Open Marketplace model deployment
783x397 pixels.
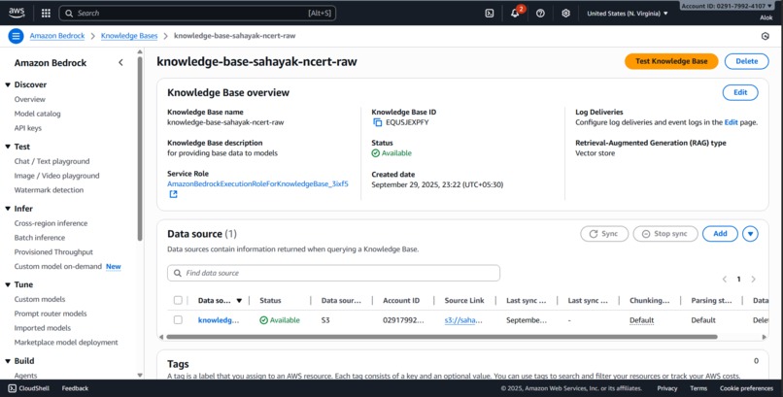point(66,343)
